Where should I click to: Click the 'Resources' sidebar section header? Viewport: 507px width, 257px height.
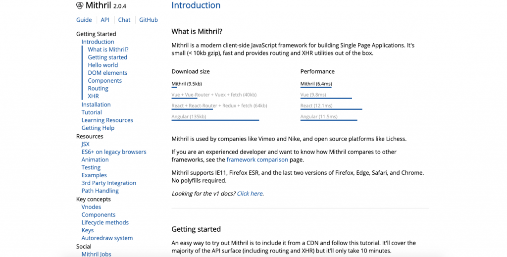pos(90,136)
